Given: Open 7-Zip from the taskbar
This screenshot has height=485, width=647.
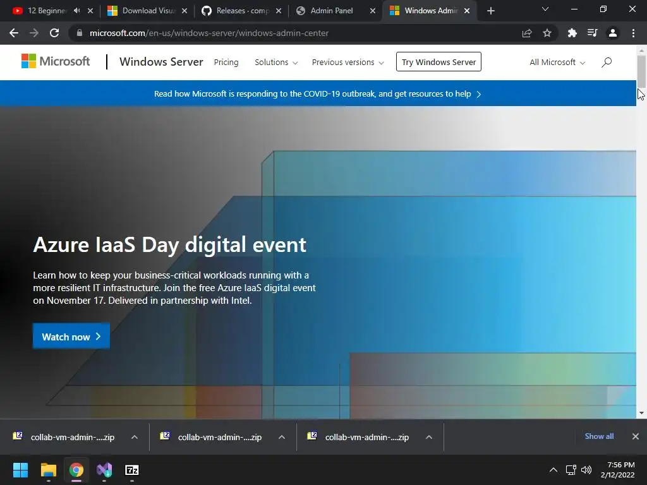Looking at the screenshot, I should pyautogui.click(x=131, y=470).
